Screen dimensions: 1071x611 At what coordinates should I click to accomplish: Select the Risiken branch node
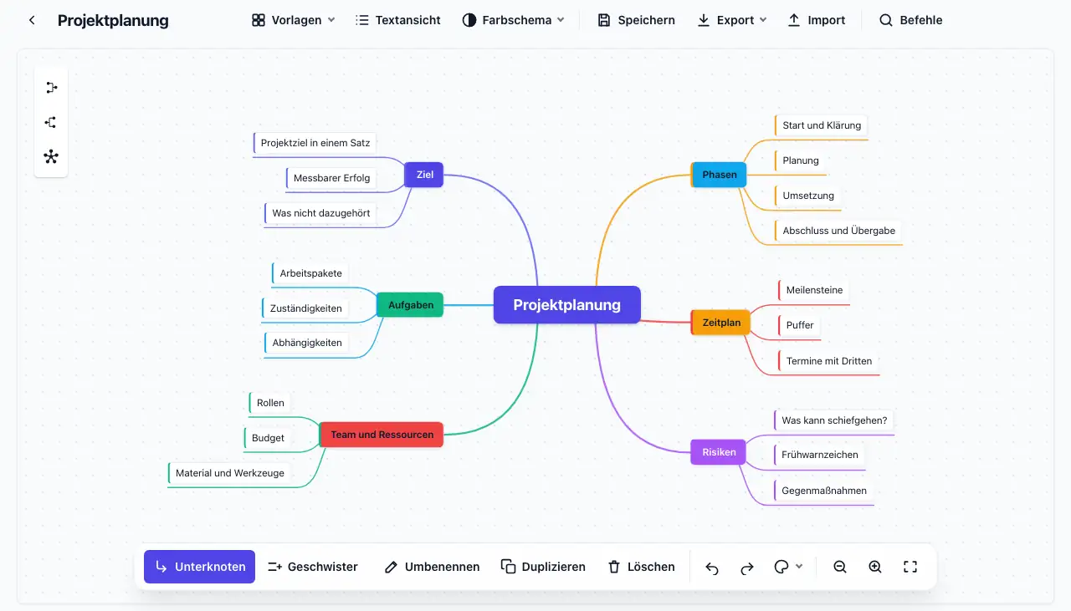pyautogui.click(x=719, y=452)
